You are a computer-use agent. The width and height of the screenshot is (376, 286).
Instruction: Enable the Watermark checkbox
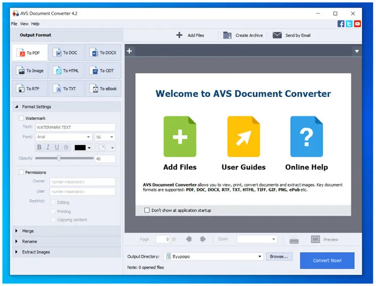coord(21,118)
